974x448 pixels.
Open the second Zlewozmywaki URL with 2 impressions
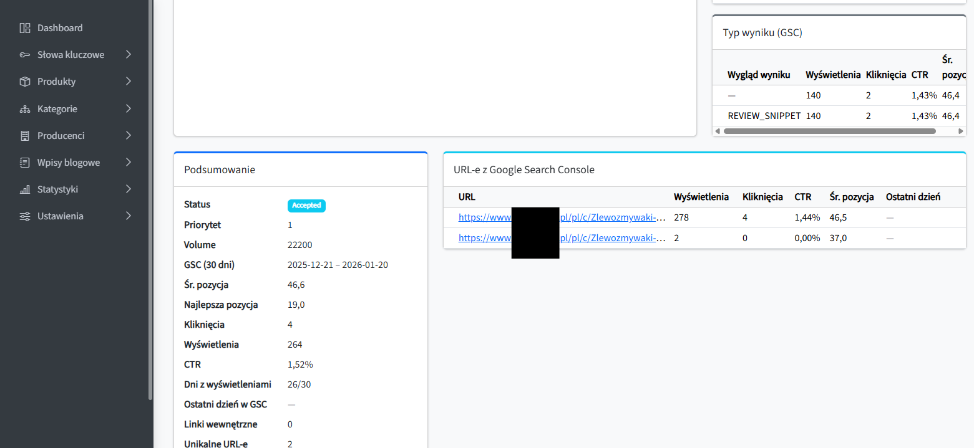(613, 238)
